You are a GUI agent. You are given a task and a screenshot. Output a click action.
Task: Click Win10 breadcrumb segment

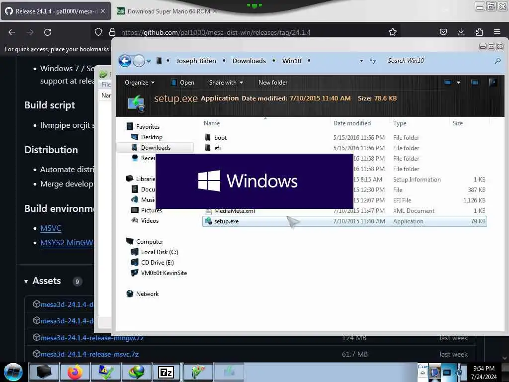[x=291, y=61]
